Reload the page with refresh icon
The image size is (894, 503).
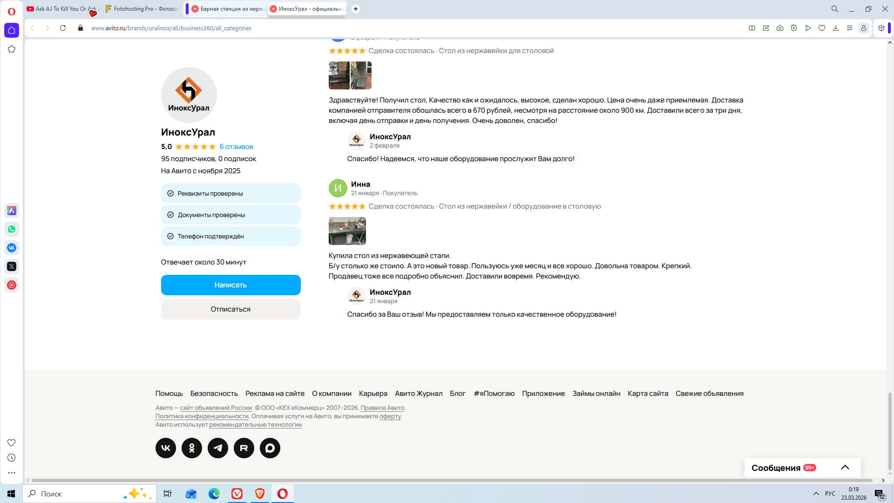click(x=63, y=28)
